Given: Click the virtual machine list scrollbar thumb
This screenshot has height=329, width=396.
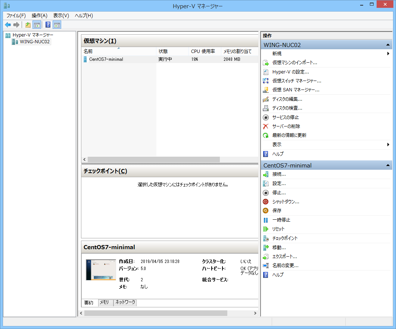Looking at the screenshot, I should tap(153, 160).
